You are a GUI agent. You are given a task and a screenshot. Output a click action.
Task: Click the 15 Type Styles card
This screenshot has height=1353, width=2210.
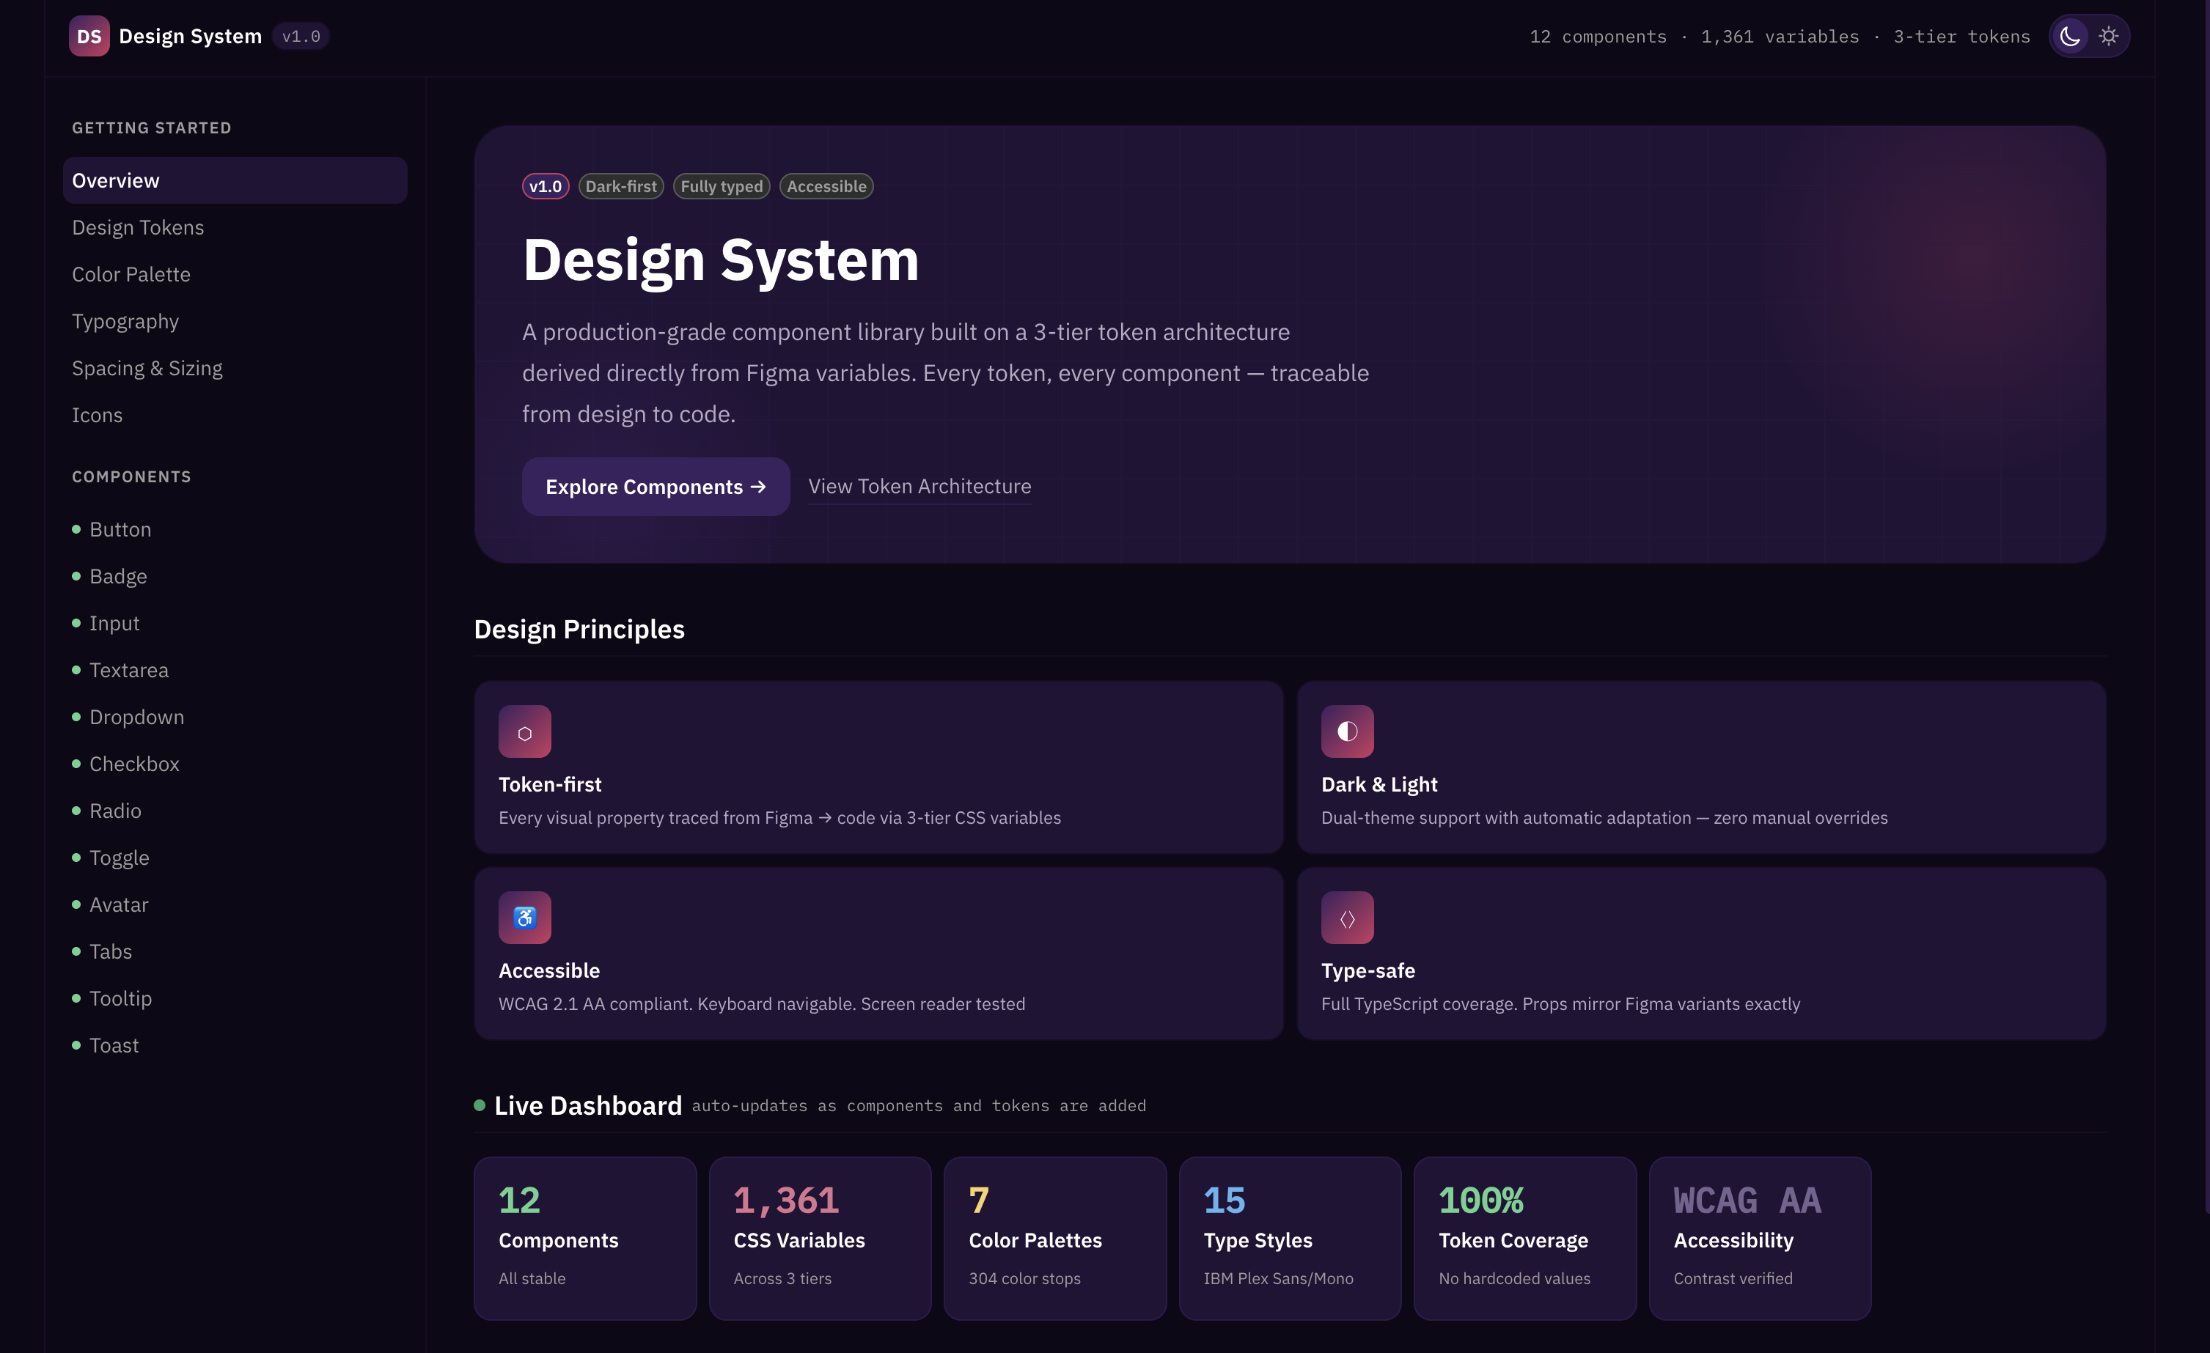(1290, 1238)
